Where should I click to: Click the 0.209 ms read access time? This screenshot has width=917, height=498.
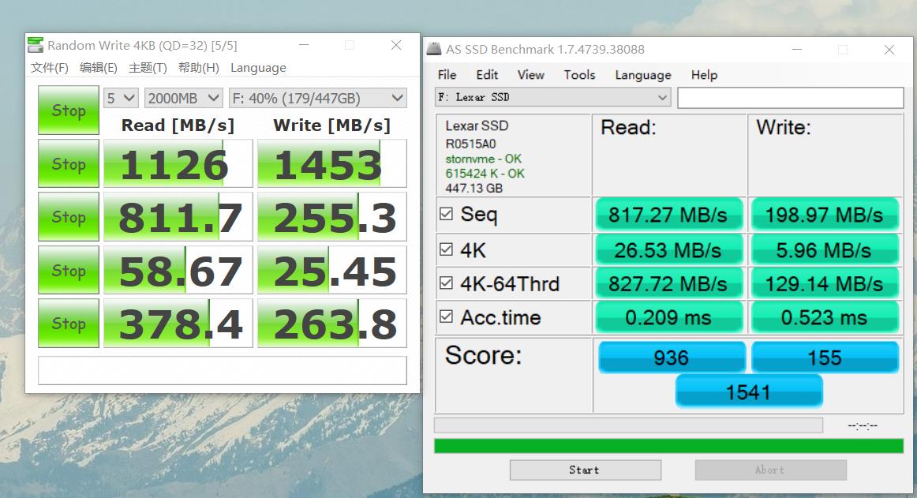[669, 317]
